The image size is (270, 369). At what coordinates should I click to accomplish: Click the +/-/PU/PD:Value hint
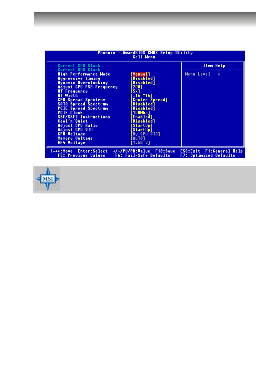coord(131,151)
